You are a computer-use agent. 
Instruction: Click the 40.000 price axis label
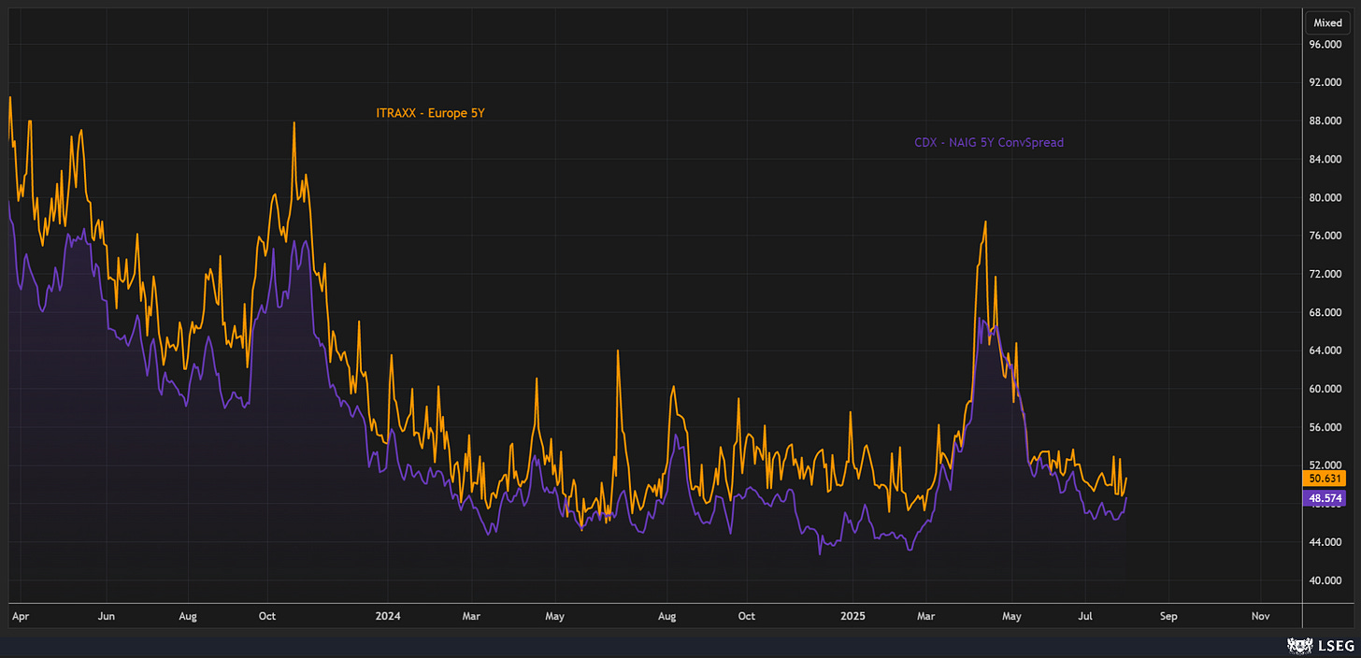click(1325, 580)
